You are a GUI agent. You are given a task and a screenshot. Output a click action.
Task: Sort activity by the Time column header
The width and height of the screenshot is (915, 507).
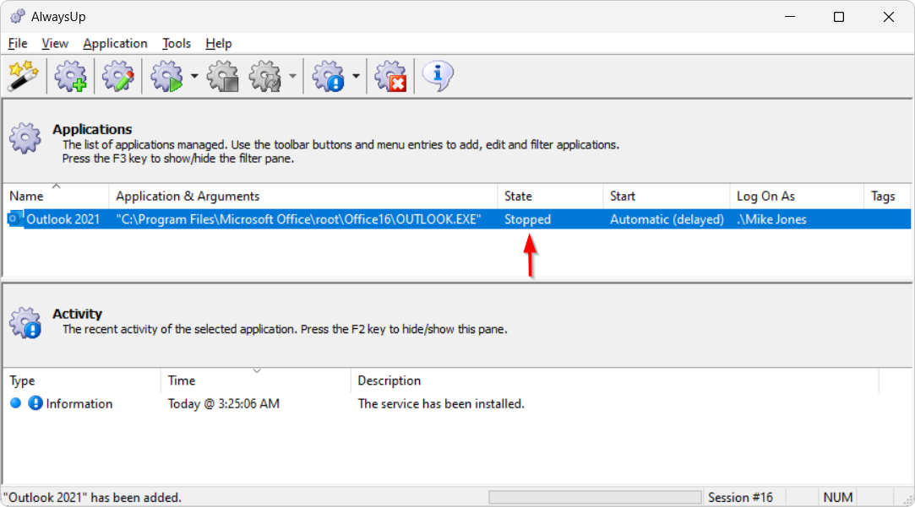click(x=256, y=380)
